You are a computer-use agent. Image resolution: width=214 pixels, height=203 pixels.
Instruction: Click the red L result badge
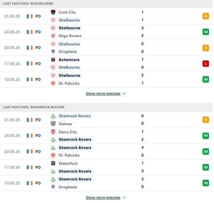206,64
